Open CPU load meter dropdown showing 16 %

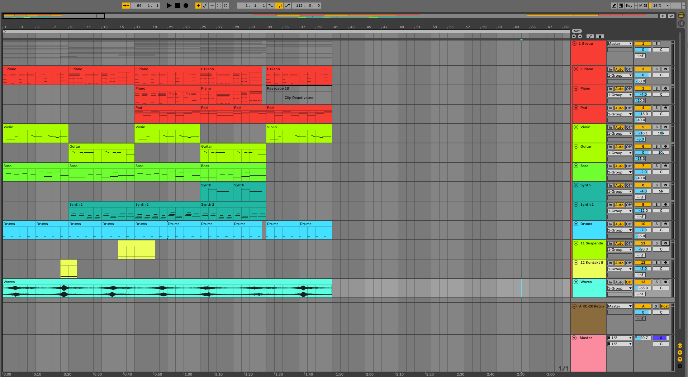[x=660, y=6]
